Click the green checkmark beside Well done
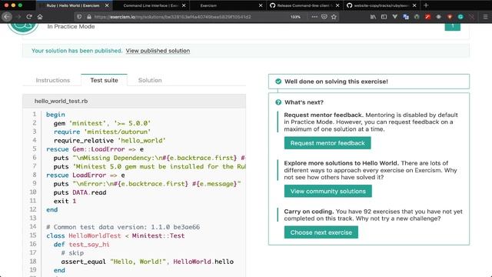The image size is (492, 277). tap(278, 82)
